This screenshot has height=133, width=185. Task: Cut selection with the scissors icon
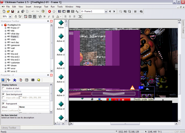click(x=18, y=11)
